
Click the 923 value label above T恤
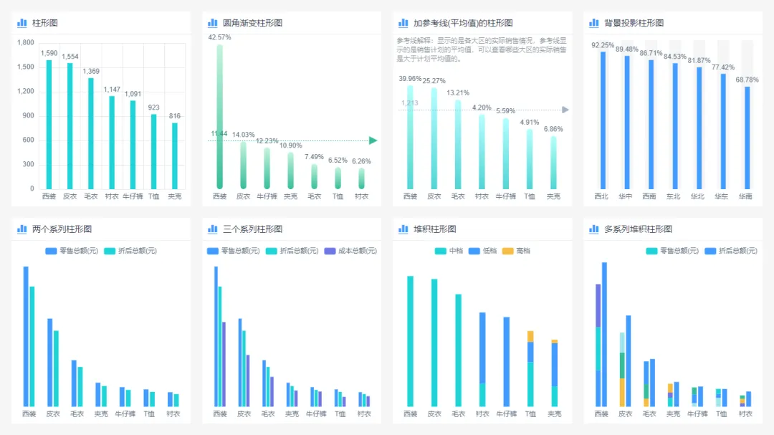coord(153,107)
